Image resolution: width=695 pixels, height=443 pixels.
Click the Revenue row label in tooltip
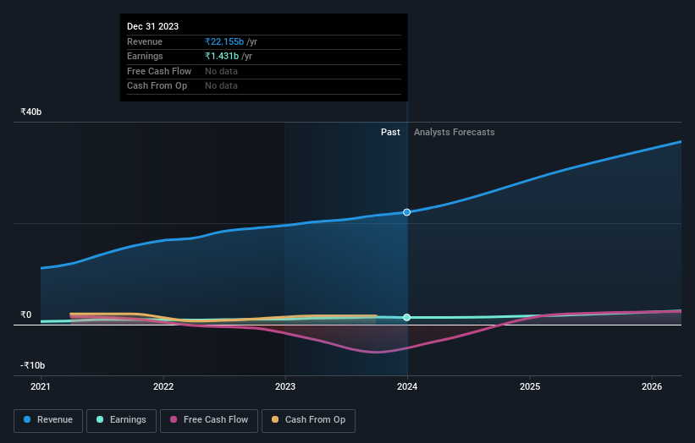[145, 41]
